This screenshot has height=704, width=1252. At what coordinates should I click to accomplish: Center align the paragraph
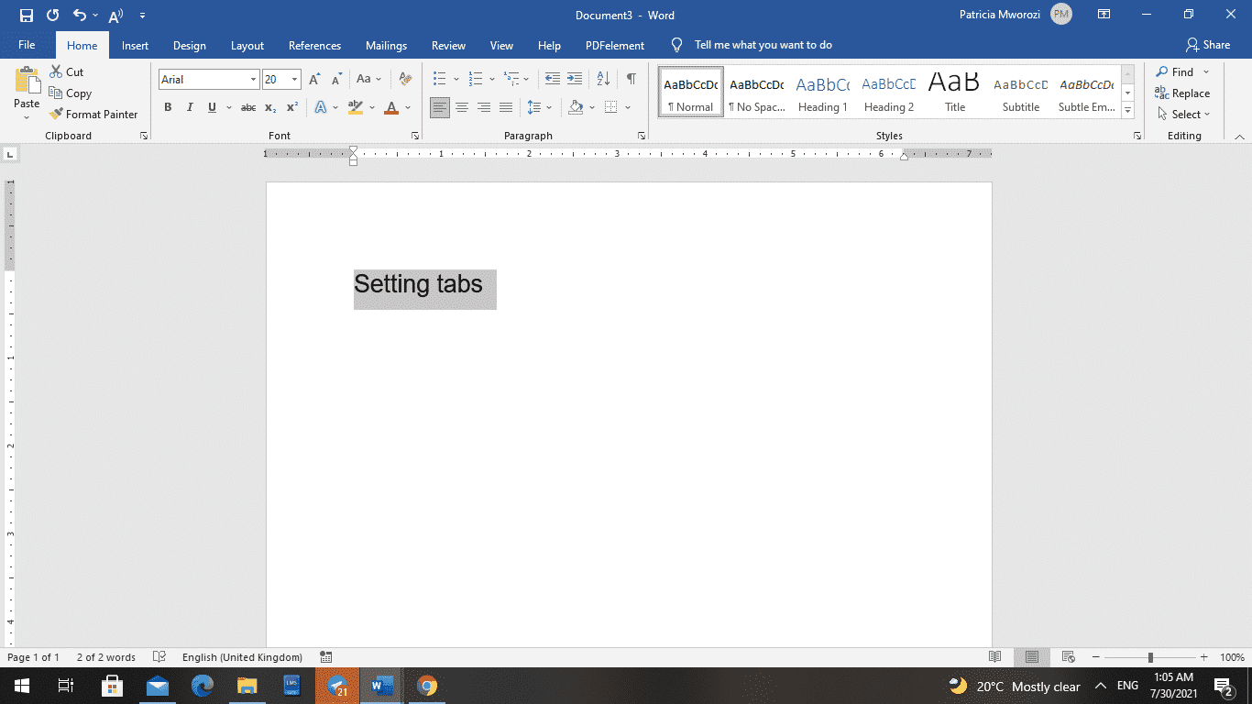[462, 107]
